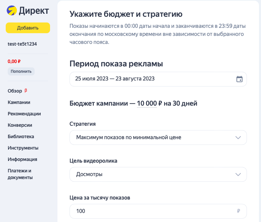Expand the Цель видеоролика dropdown

pos(158,174)
